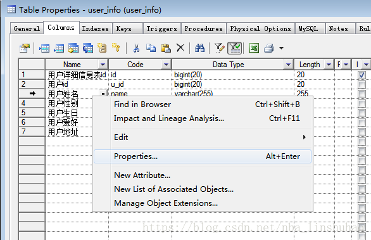Click the 用户详细信息表id name cell
The height and width of the screenshot is (240, 371).
(77, 75)
